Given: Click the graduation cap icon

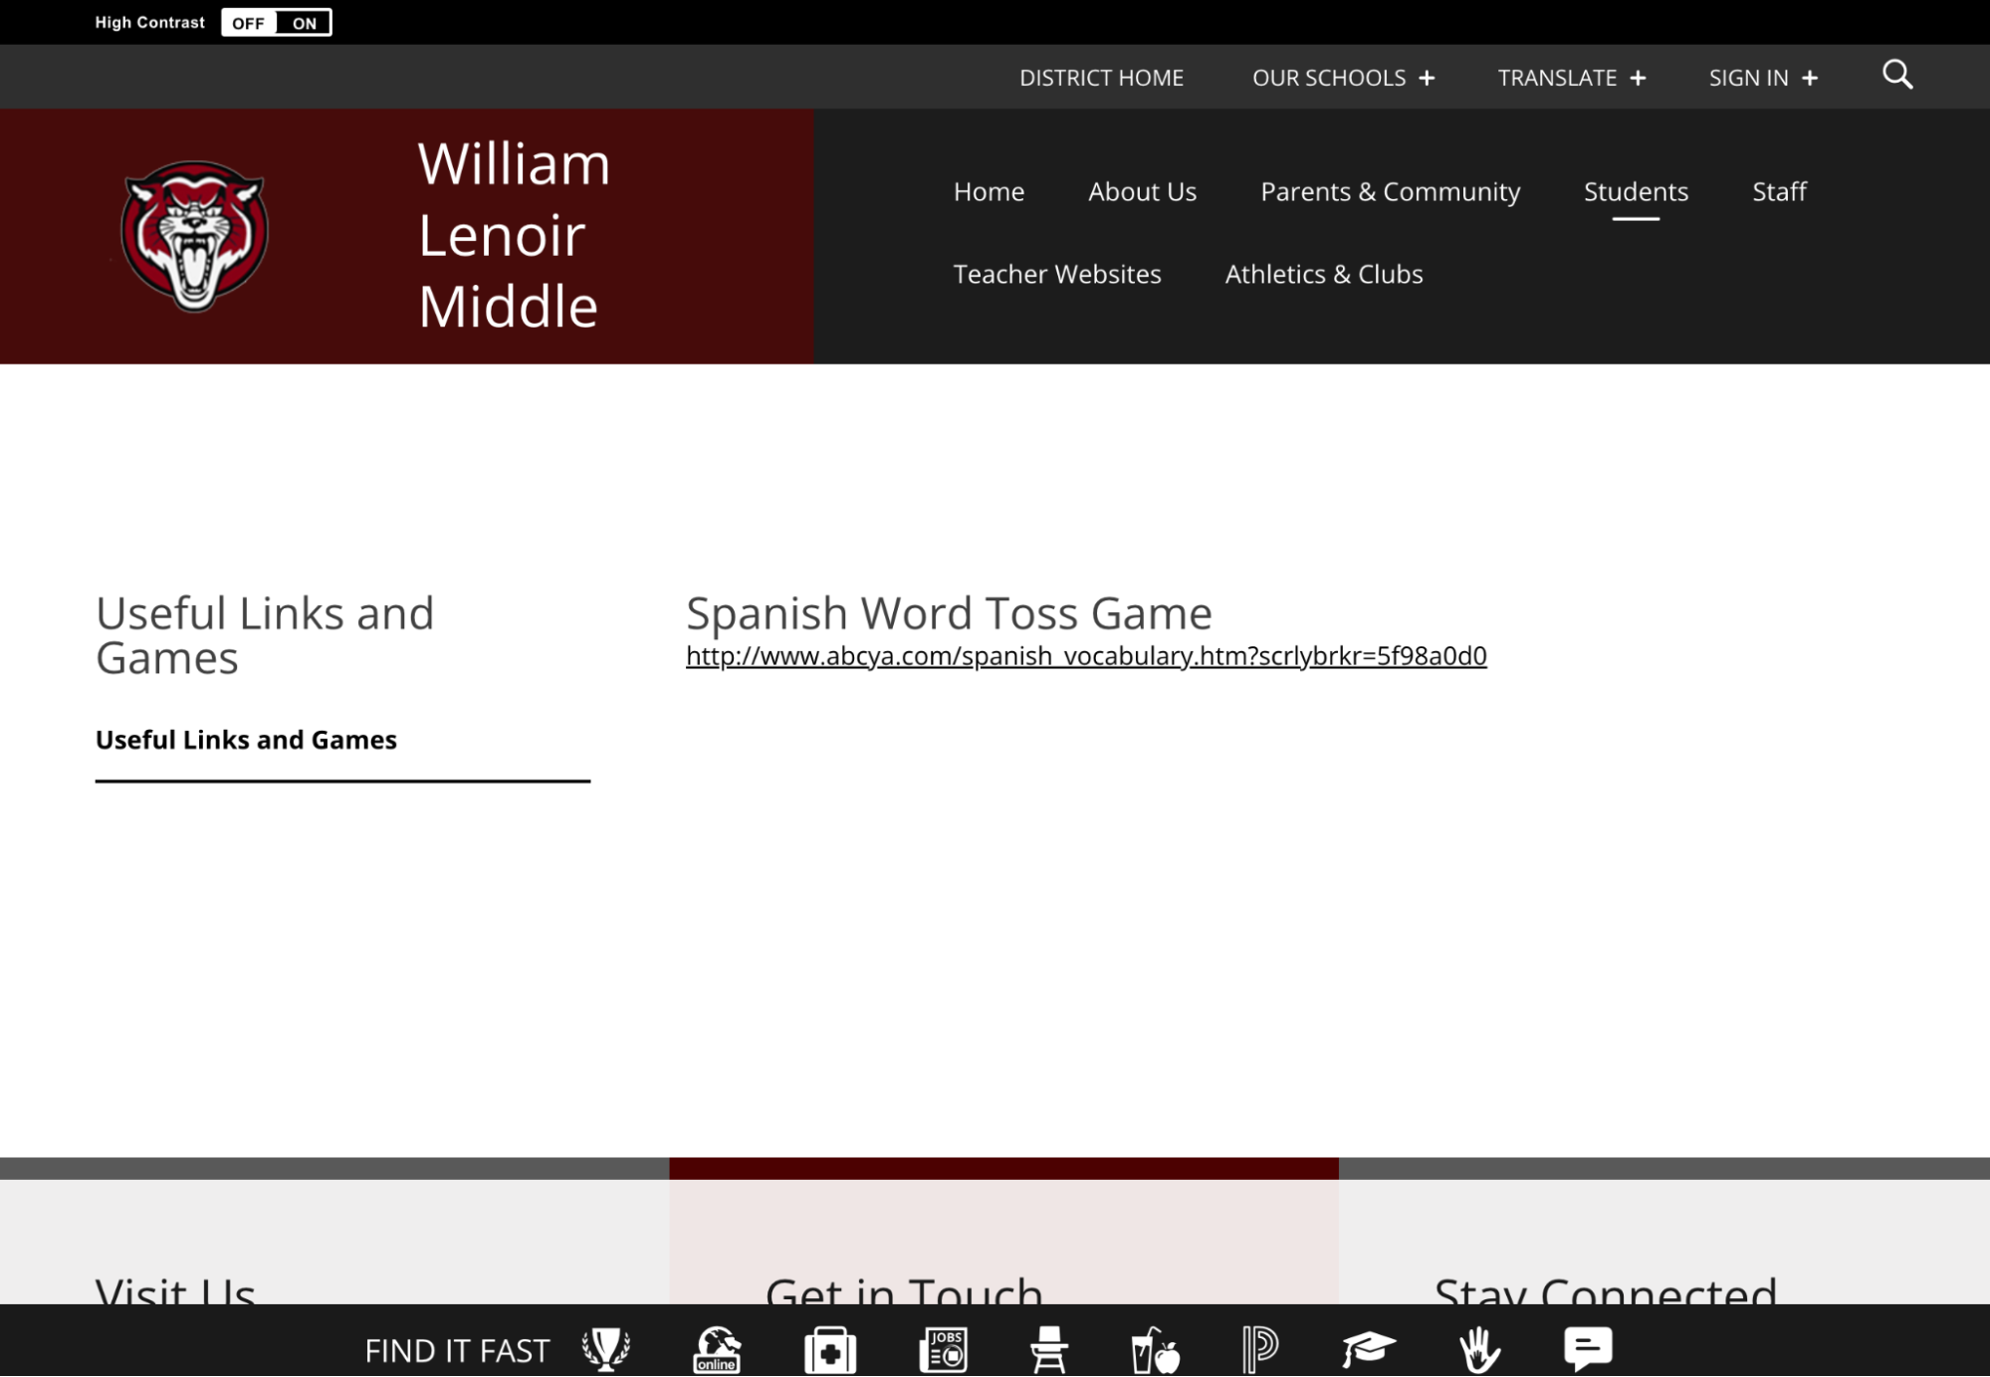Looking at the screenshot, I should pyautogui.click(x=1368, y=1349).
